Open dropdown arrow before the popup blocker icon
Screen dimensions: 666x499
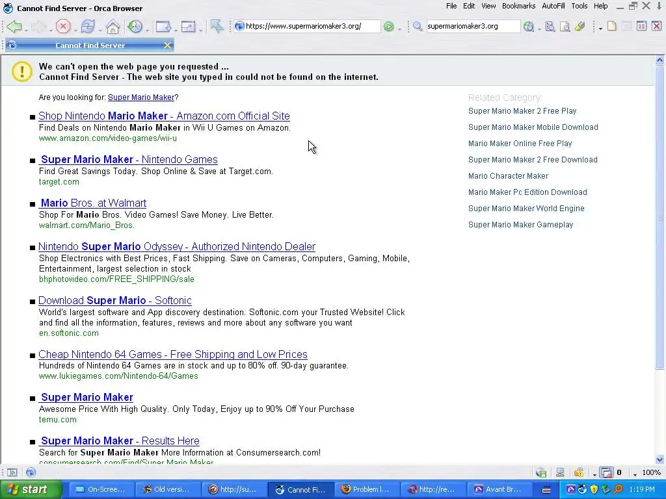point(594,474)
